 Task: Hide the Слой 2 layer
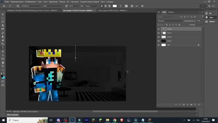tap(159, 37)
